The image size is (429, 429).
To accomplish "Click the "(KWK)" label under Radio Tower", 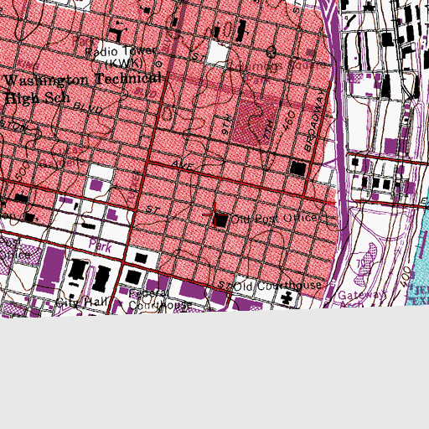I will click(125, 64).
